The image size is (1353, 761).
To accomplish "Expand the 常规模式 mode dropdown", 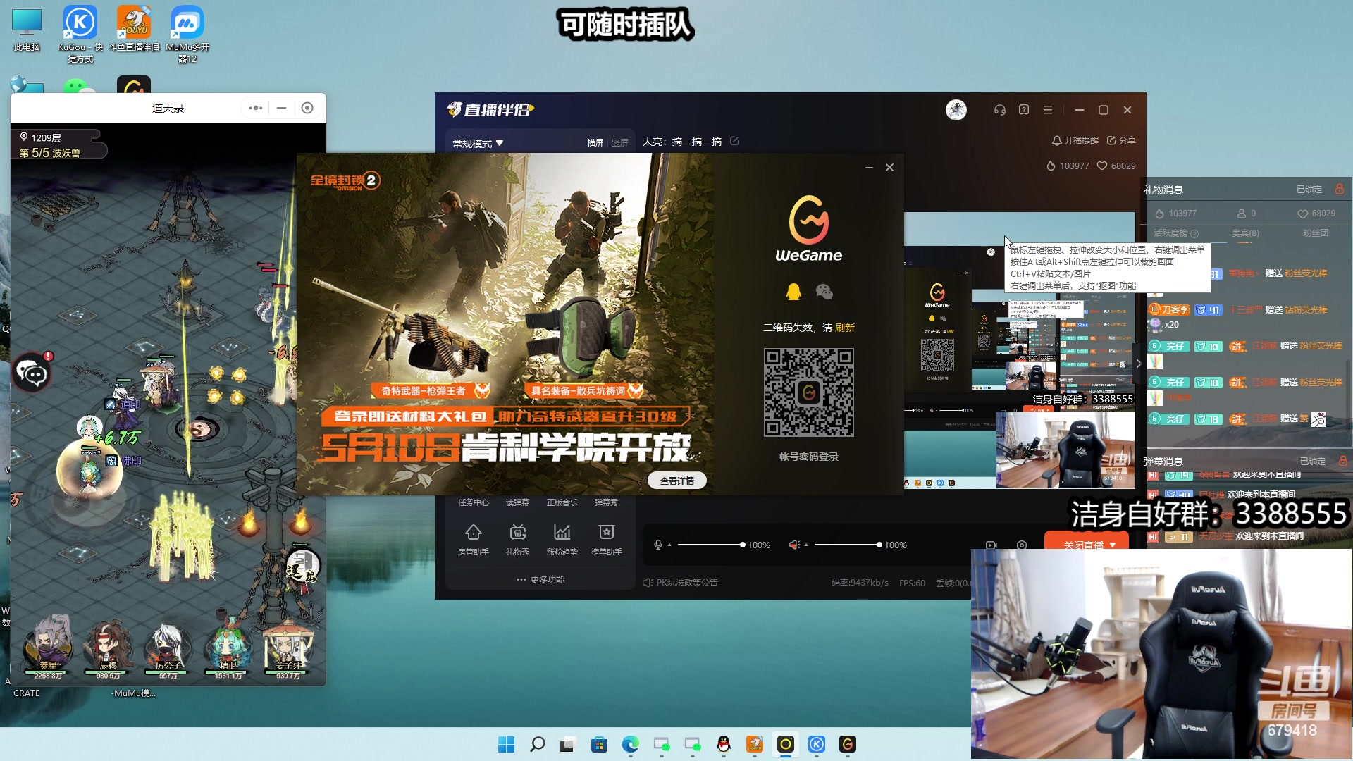I will 478,143.
